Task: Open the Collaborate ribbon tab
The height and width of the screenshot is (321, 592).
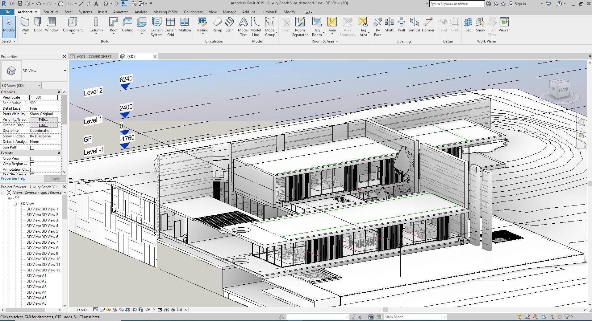Action: click(x=193, y=12)
